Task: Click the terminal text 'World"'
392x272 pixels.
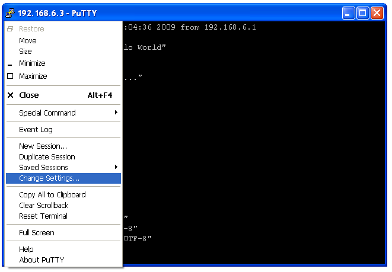Action: [152, 47]
